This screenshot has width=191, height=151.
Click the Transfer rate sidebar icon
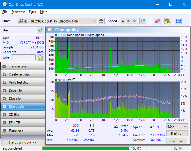click(5, 66)
